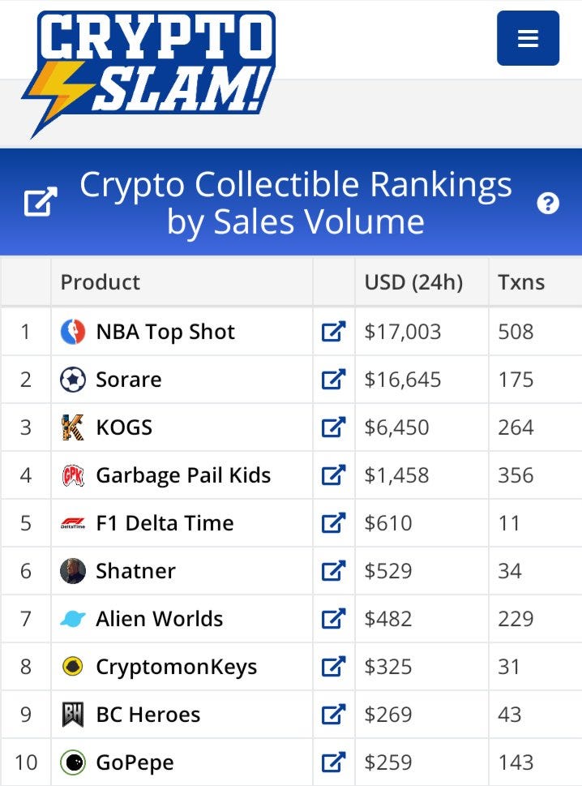Open external link icon for Garbage Pail Kids
The image size is (582, 786).
334,475
